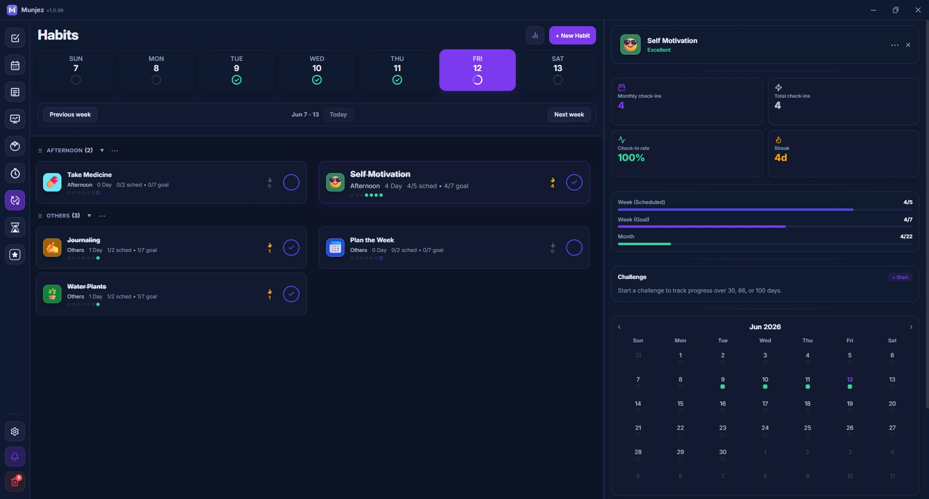Uncheck Journaling habit
The width and height of the screenshot is (929, 499).
pyautogui.click(x=291, y=248)
